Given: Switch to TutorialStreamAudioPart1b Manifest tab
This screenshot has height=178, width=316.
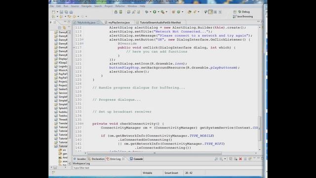Looking at the screenshot, I should 160,23.
